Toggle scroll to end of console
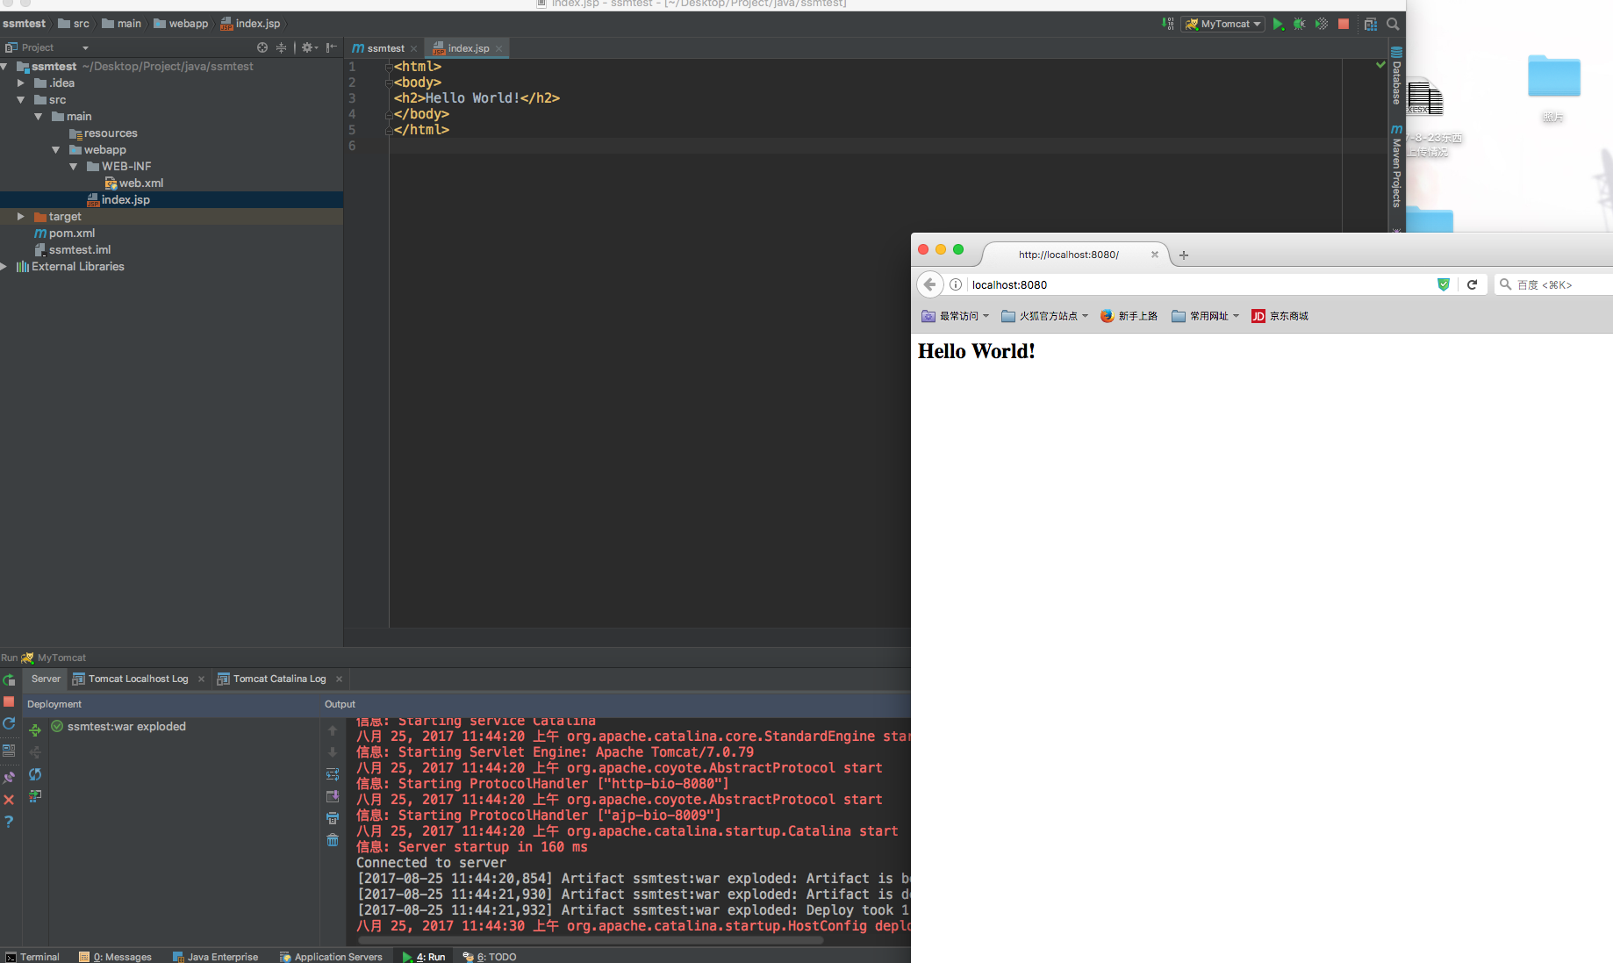Image resolution: width=1613 pixels, height=963 pixels. pos(333,796)
